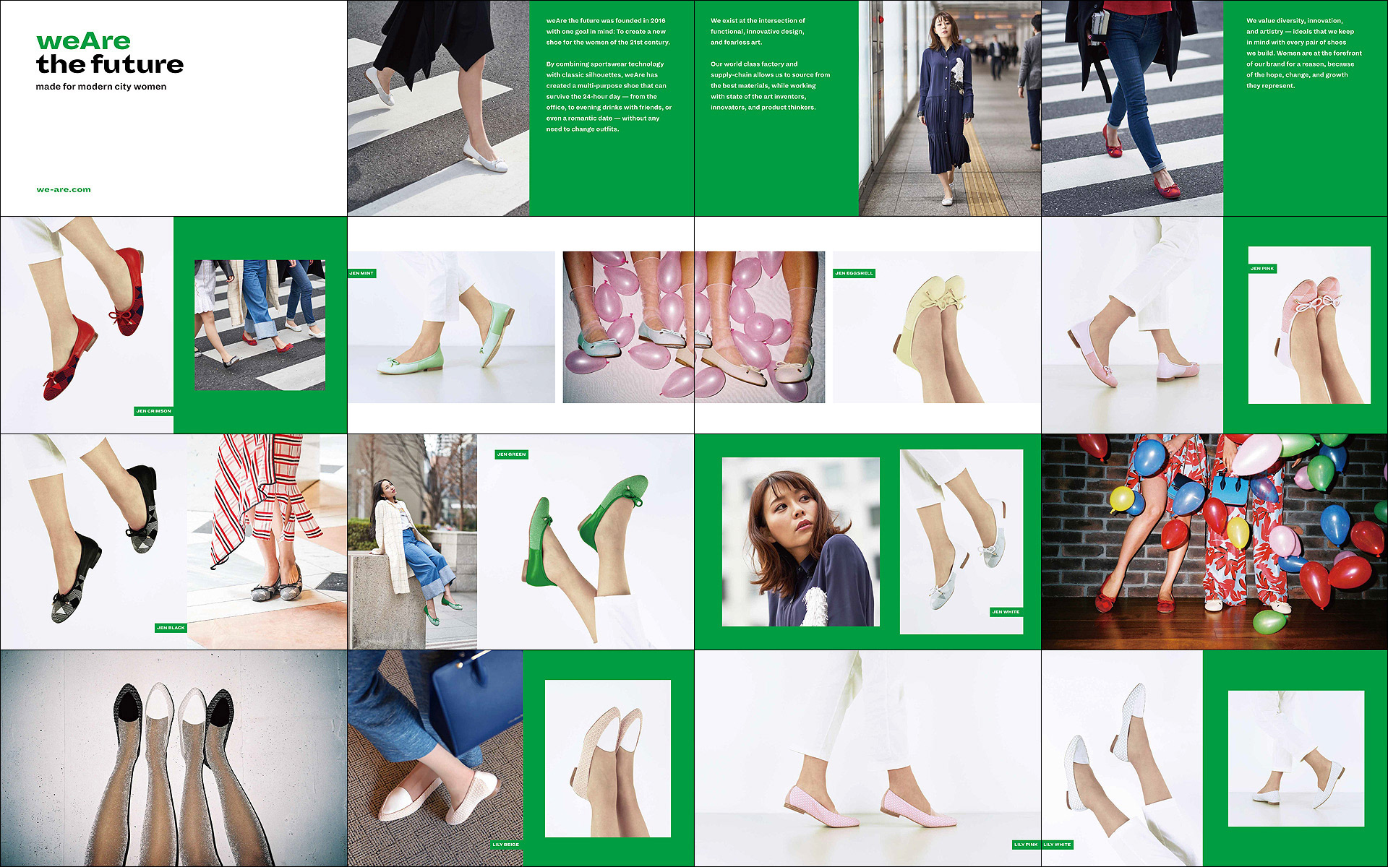
Task: Click the tagline 'made for modern city women'
Action: (101, 87)
